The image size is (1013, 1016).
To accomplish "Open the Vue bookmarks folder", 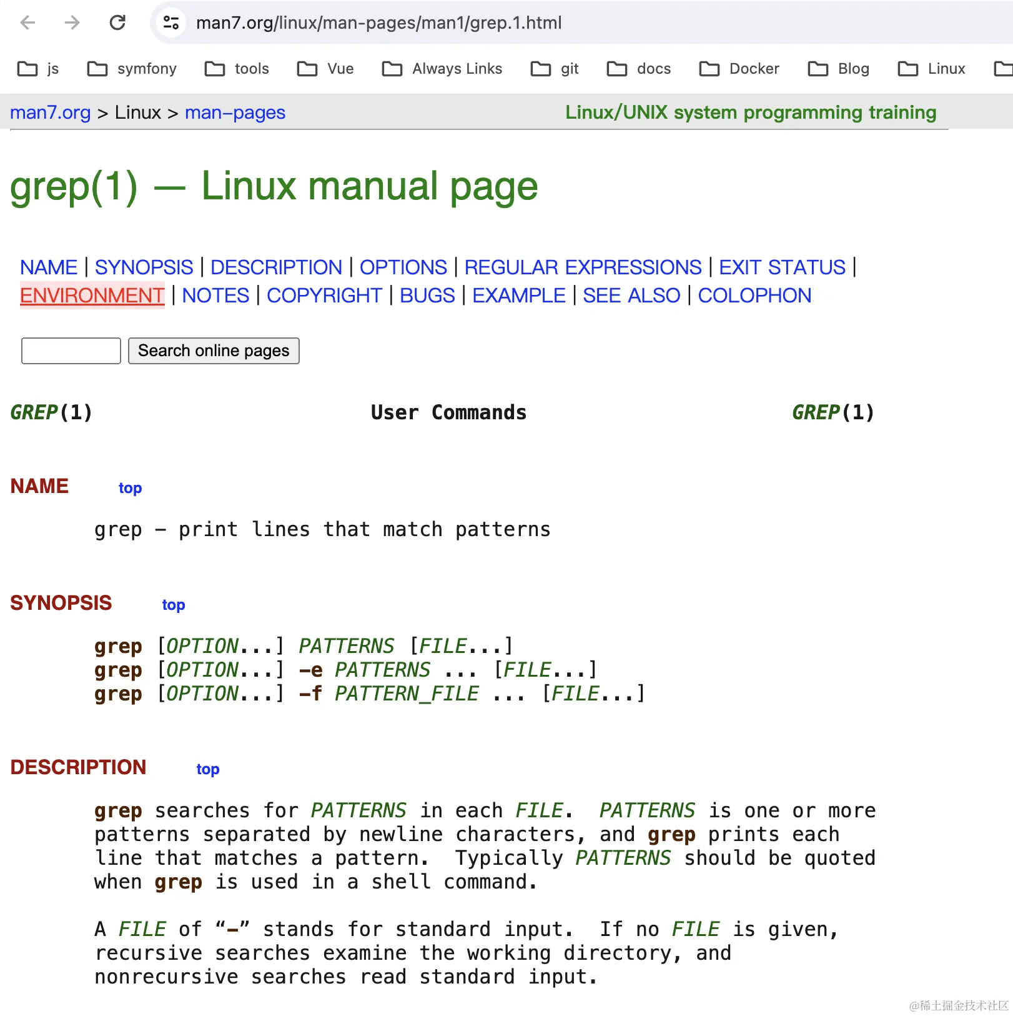I will (x=325, y=69).
